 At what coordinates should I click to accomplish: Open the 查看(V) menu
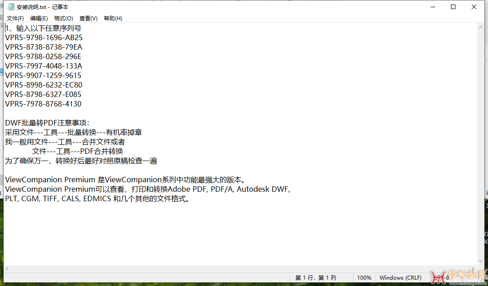tap(89, 18)
